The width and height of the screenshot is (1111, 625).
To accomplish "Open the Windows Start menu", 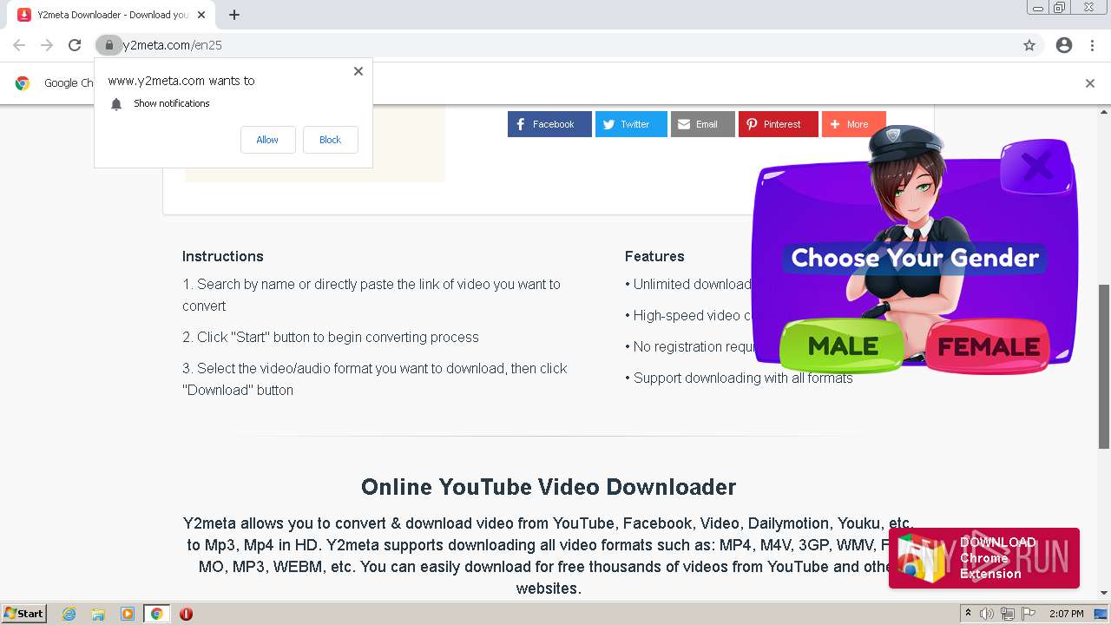I will pos(23,613).
